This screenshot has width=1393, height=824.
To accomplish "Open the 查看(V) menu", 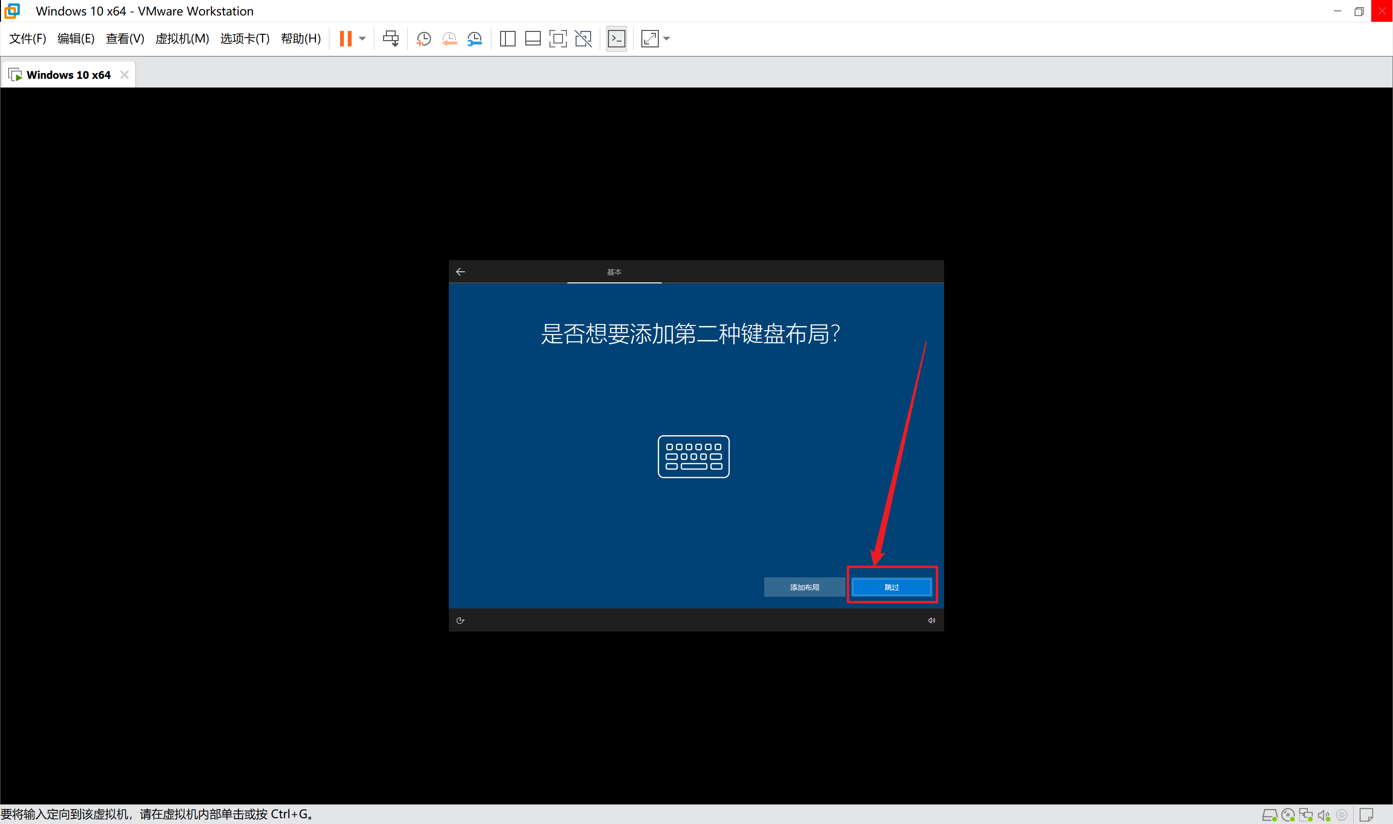I will 125,38.
